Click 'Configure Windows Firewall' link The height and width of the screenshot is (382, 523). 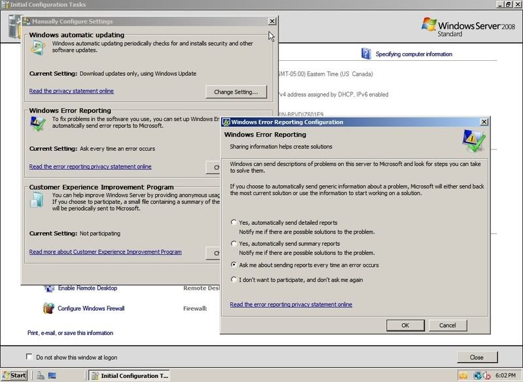91,308
